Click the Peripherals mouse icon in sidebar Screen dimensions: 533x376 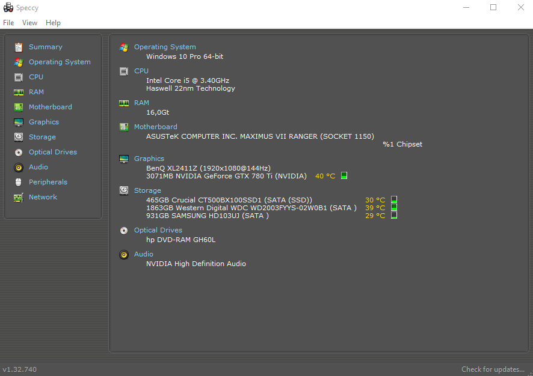click(19, 182)
